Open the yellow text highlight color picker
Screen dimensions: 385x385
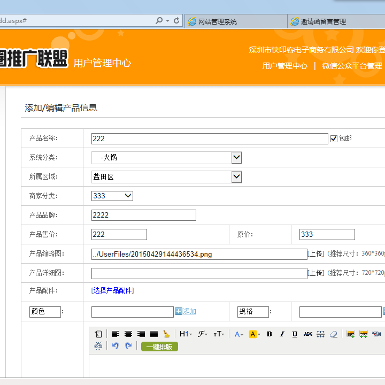click(255, 334)
